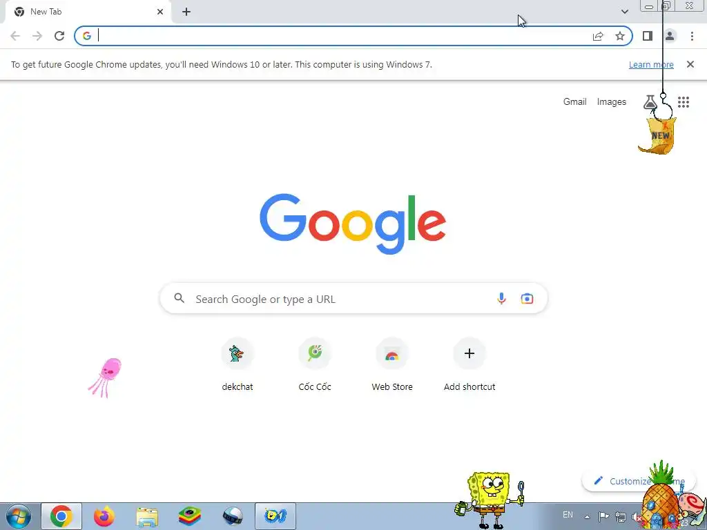Open the Chrome three-dot menu

pyautogui.click(x=692, y=36)
